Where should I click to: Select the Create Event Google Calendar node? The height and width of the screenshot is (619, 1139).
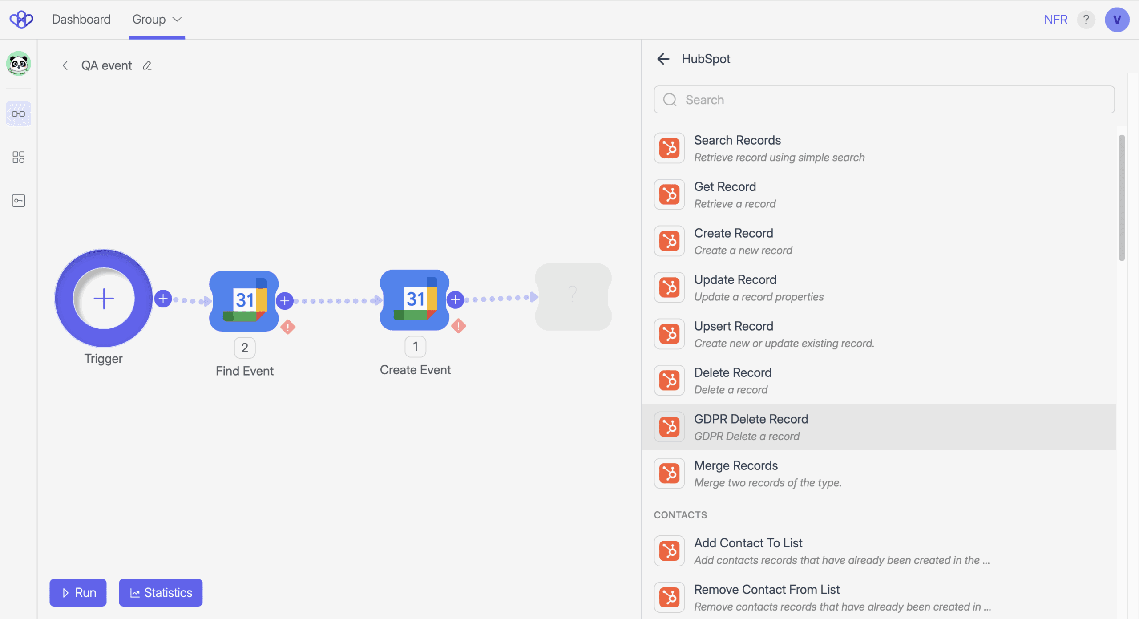pos(415,299)
